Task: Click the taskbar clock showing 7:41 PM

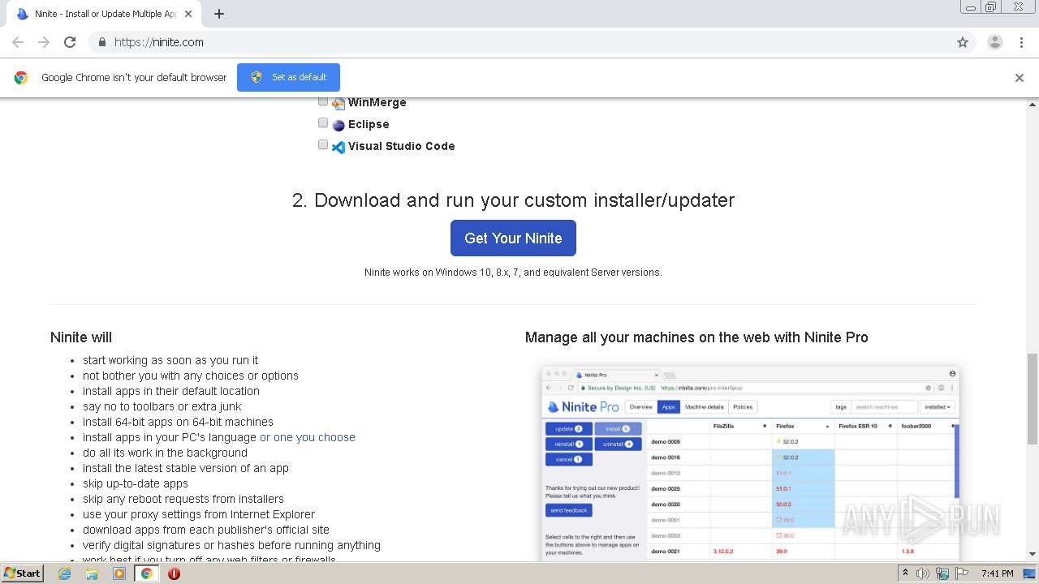Action: point(997,573)
